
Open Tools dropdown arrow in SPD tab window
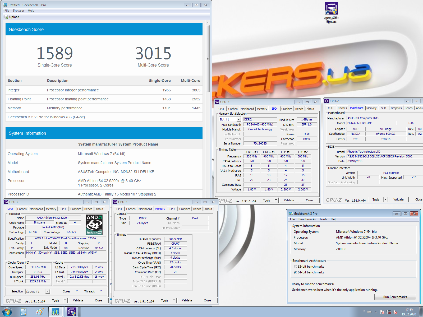(x=276, y=200)
